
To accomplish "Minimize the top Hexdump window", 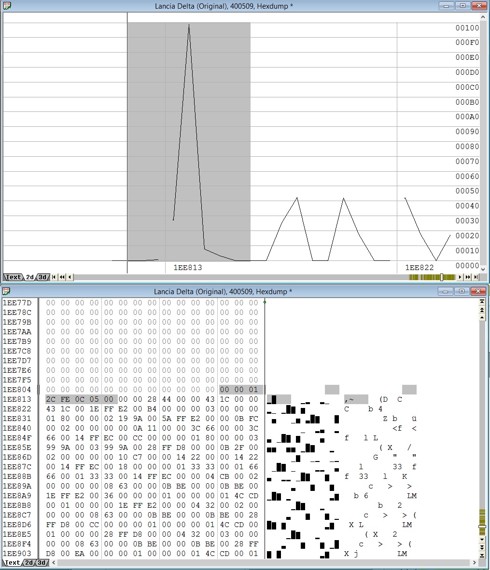I will tap(447, 6).
